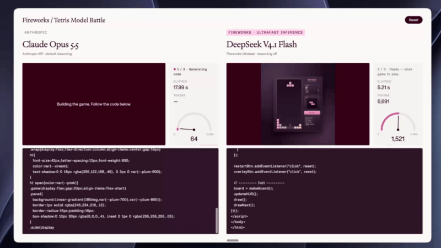This screenshot has height=248, width=441.
Task: Click the 'ANTHROPIC' label
Action: click(x=36, y=33)
